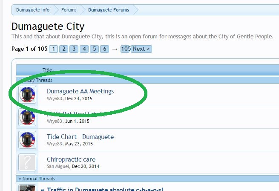
Task: Click San Miguel's placeholder avatar
Action: click(27, 162)
